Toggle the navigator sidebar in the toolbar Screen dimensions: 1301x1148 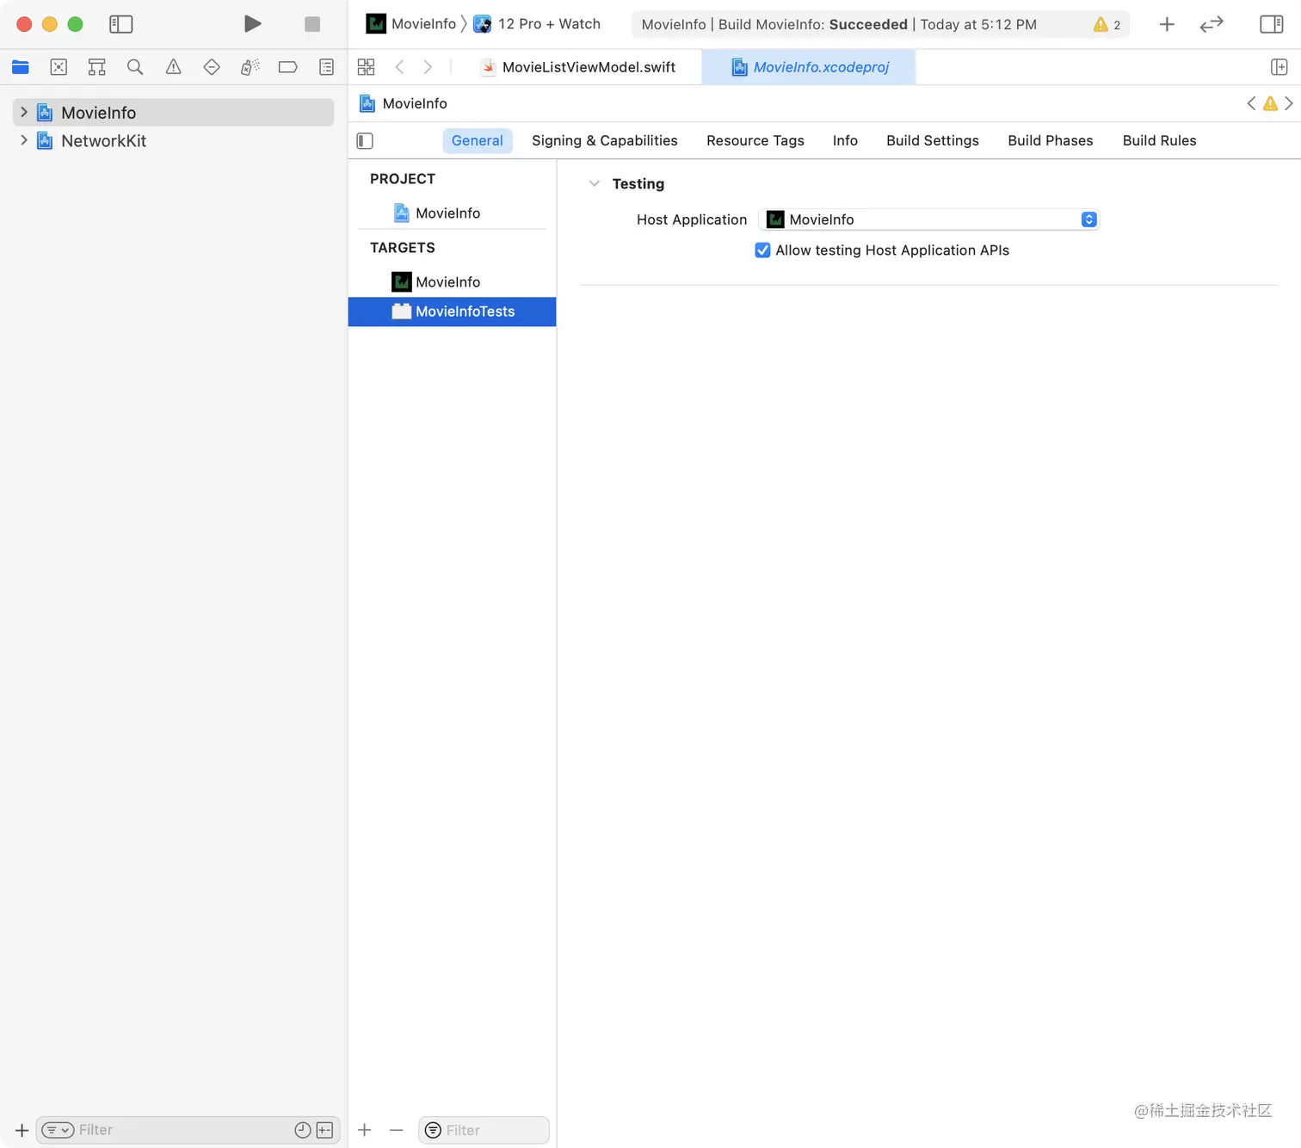tap(121, 24)
